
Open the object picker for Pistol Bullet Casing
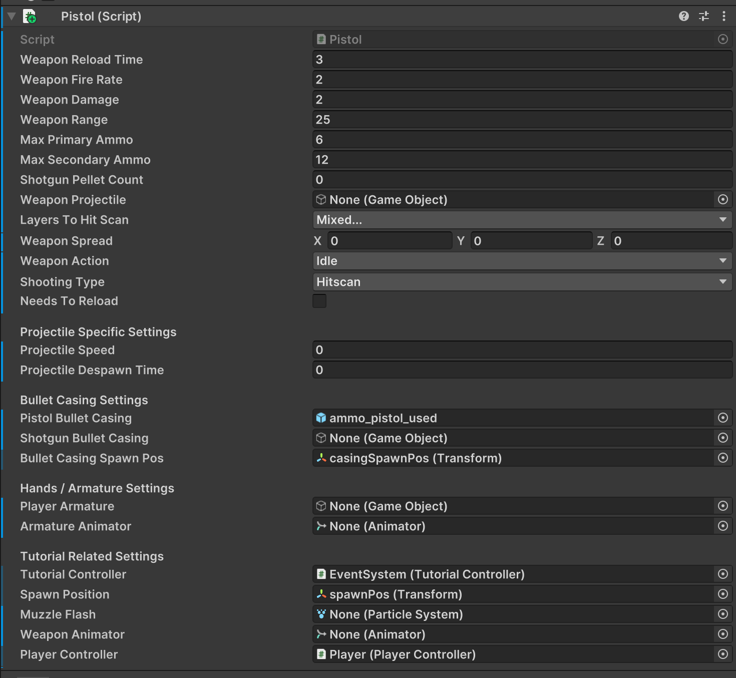[x=722, y=418]
